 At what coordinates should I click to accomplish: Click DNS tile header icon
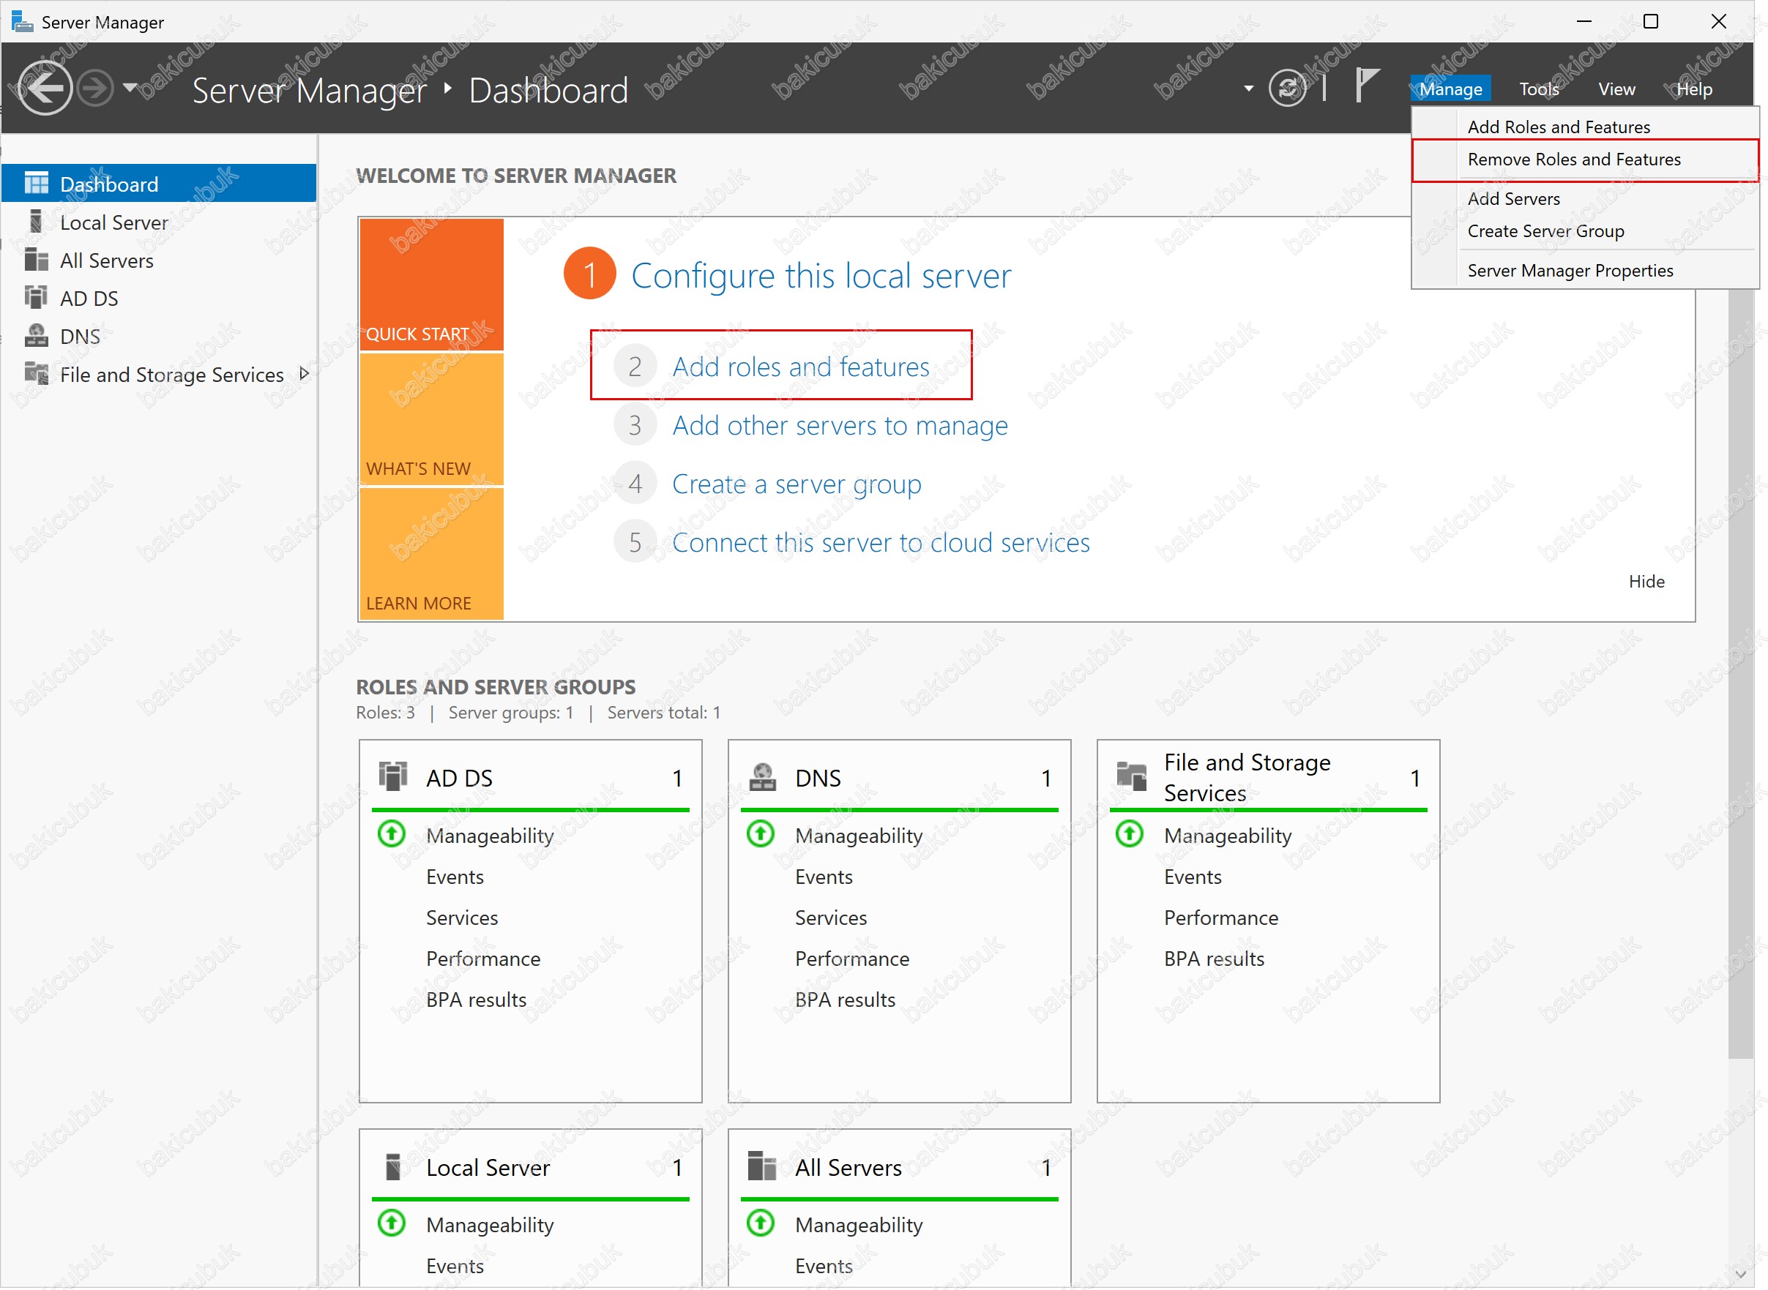click(x=763, y=776)
